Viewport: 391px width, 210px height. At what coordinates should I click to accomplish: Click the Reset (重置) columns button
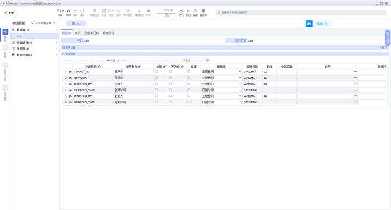(186, 60)
